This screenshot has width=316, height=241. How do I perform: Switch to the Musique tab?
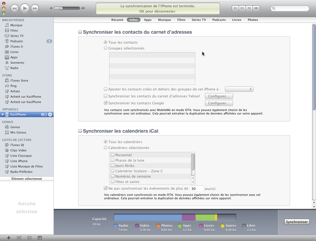(x=165, y=20)
